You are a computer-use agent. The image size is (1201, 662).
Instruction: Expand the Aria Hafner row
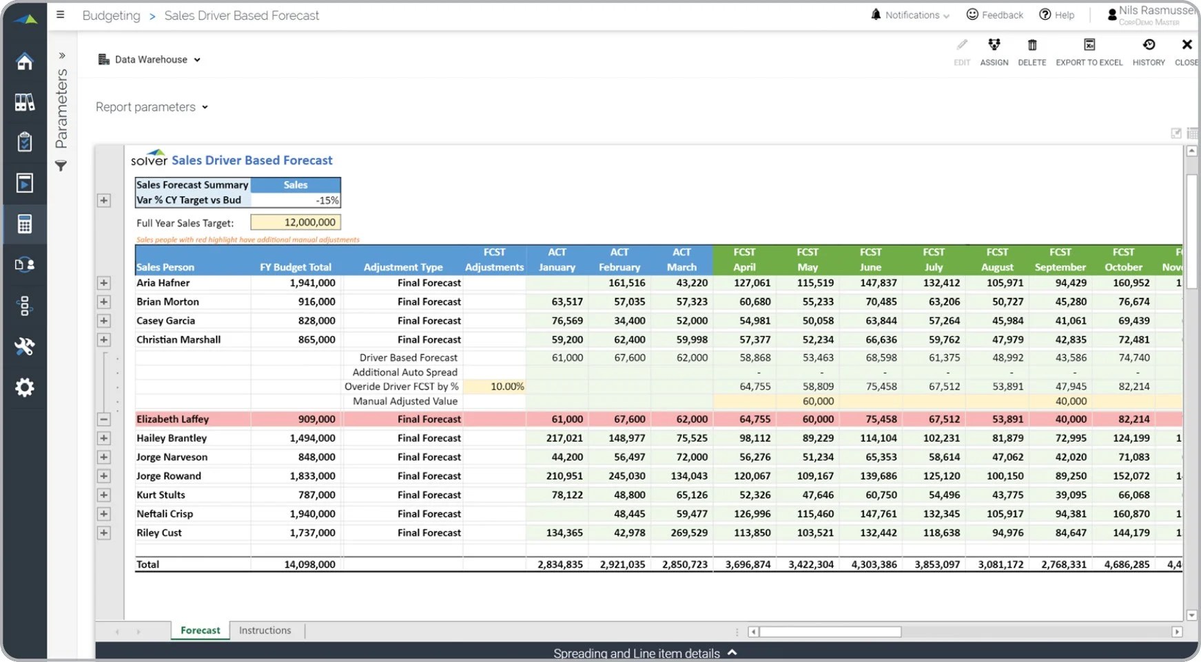(104, 283)
